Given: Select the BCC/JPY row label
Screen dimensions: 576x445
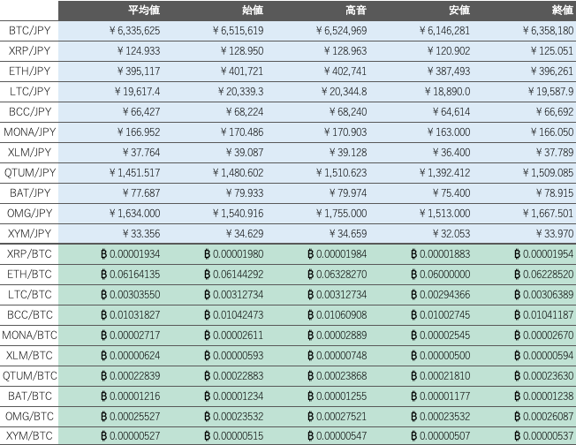Looking at the screenshot, I should pos(29,111).
